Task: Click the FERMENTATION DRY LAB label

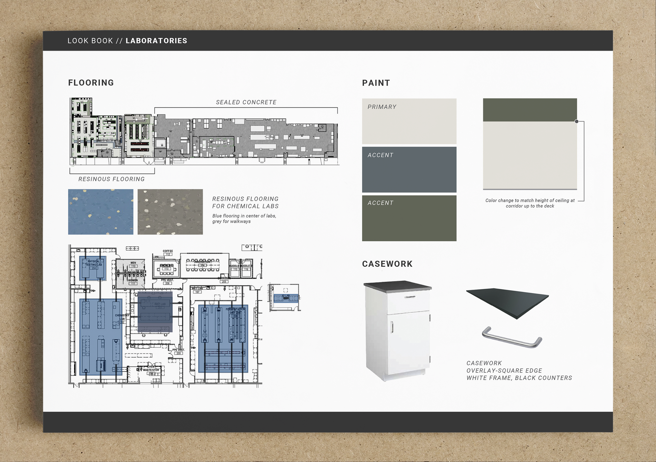Action: [x=235, y=312]
